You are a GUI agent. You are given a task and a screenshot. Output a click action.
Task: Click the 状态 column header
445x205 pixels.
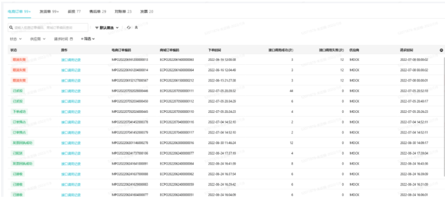coord(14,50)
